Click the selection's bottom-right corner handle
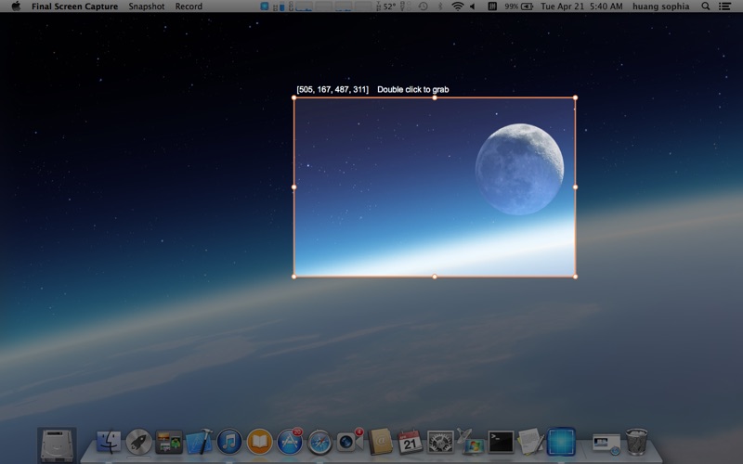This screenshot has width=743, height=464. (x=575, y=277)
